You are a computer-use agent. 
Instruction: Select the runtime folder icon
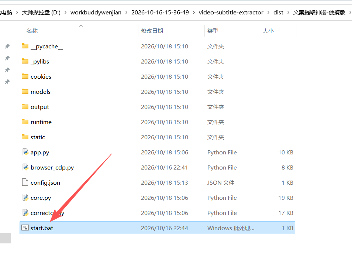pos(25,122)
